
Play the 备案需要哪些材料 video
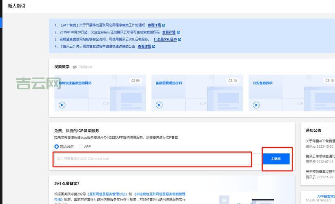[x=159, y=105]
